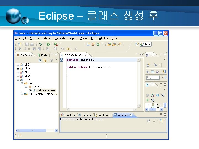Expand the JRE System Library node
This screenshot has width=199, height=149.
22,94
